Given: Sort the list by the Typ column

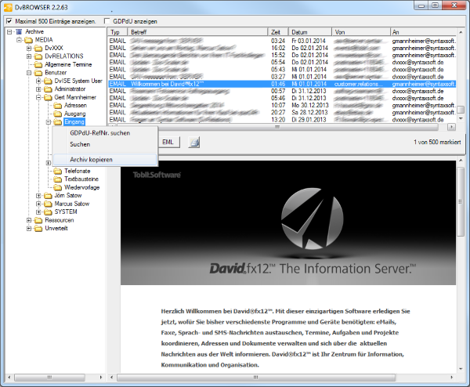Looking at the screenshot, I should point(117,32).
